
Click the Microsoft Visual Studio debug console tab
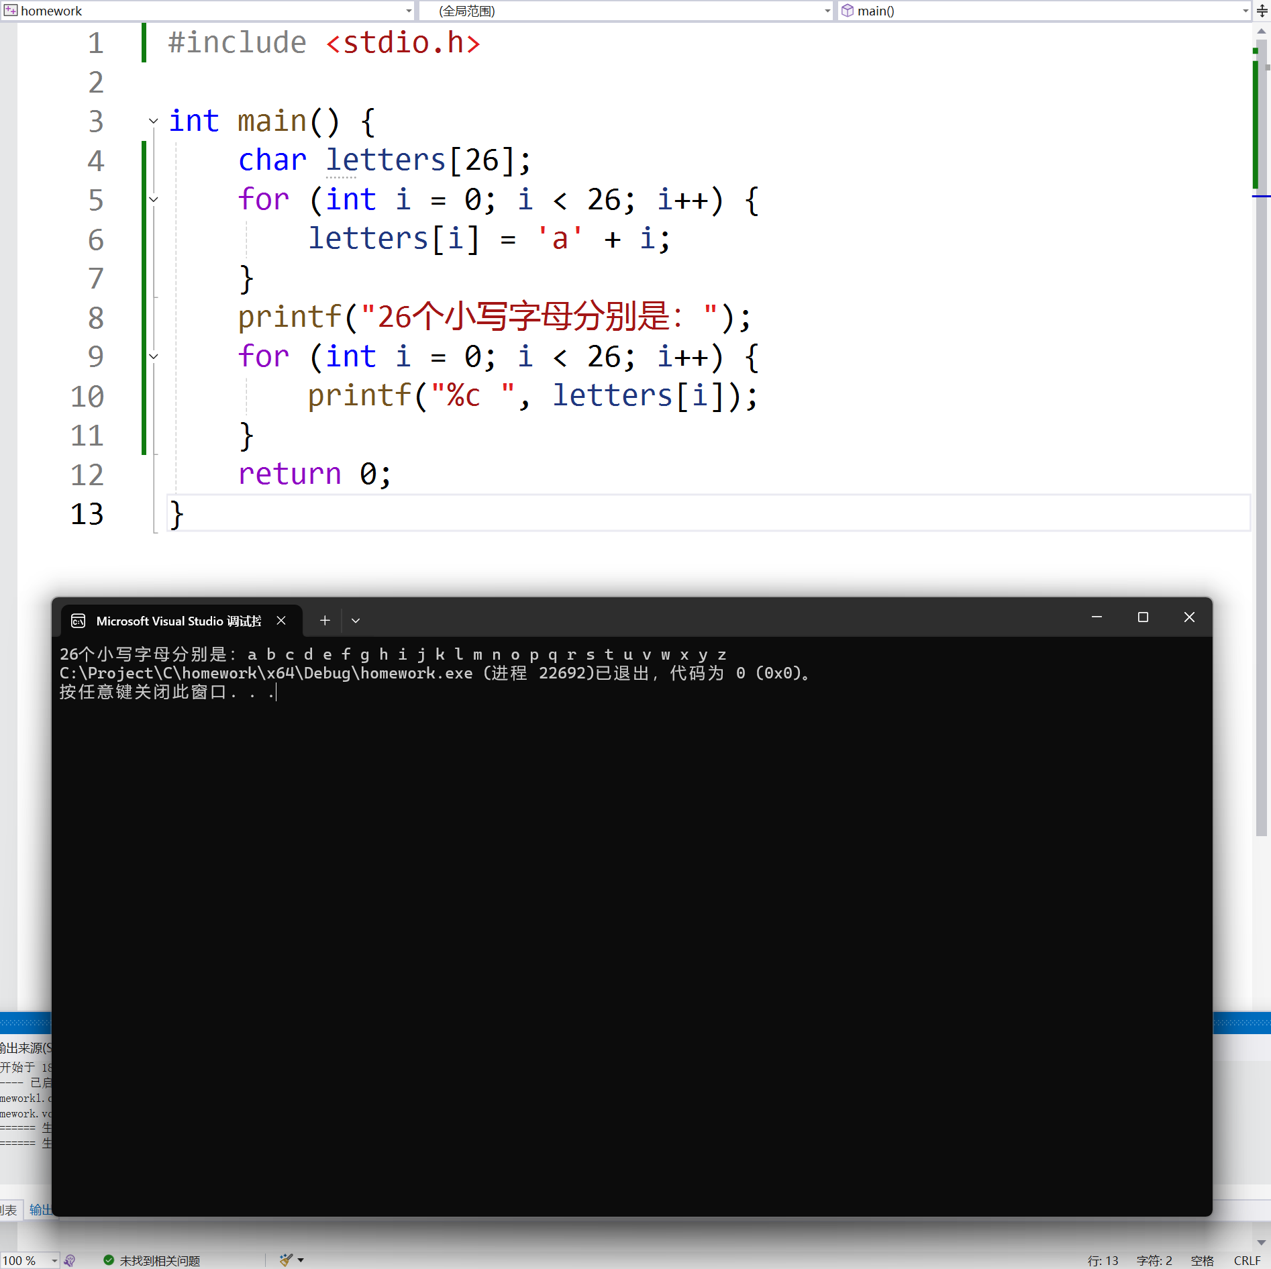(181, 621)
